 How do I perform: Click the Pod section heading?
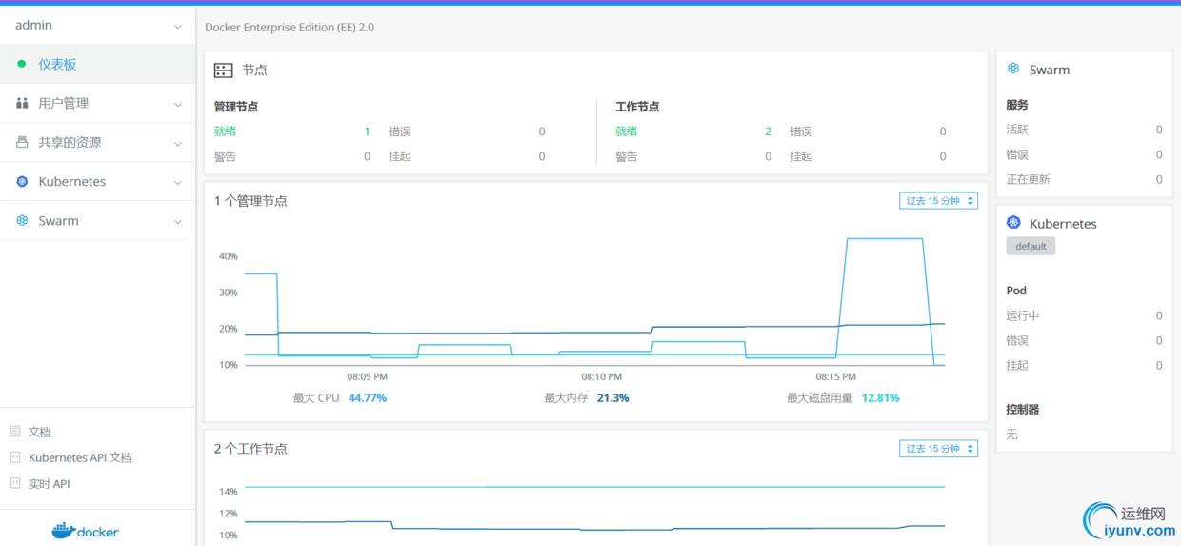pos(1016,291)
